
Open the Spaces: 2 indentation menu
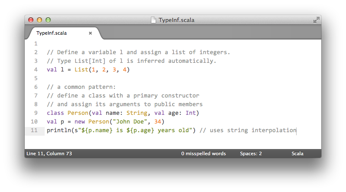251,153
